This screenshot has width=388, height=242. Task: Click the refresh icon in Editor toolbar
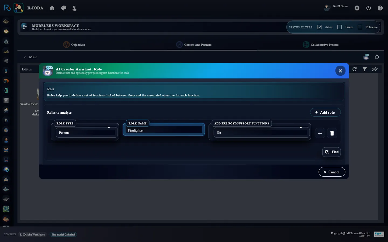coord(355,69)
